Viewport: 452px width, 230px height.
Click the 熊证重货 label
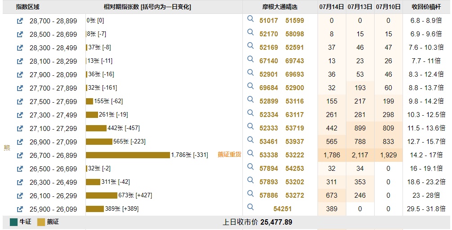pyautogui.click(x=229, y=155)
